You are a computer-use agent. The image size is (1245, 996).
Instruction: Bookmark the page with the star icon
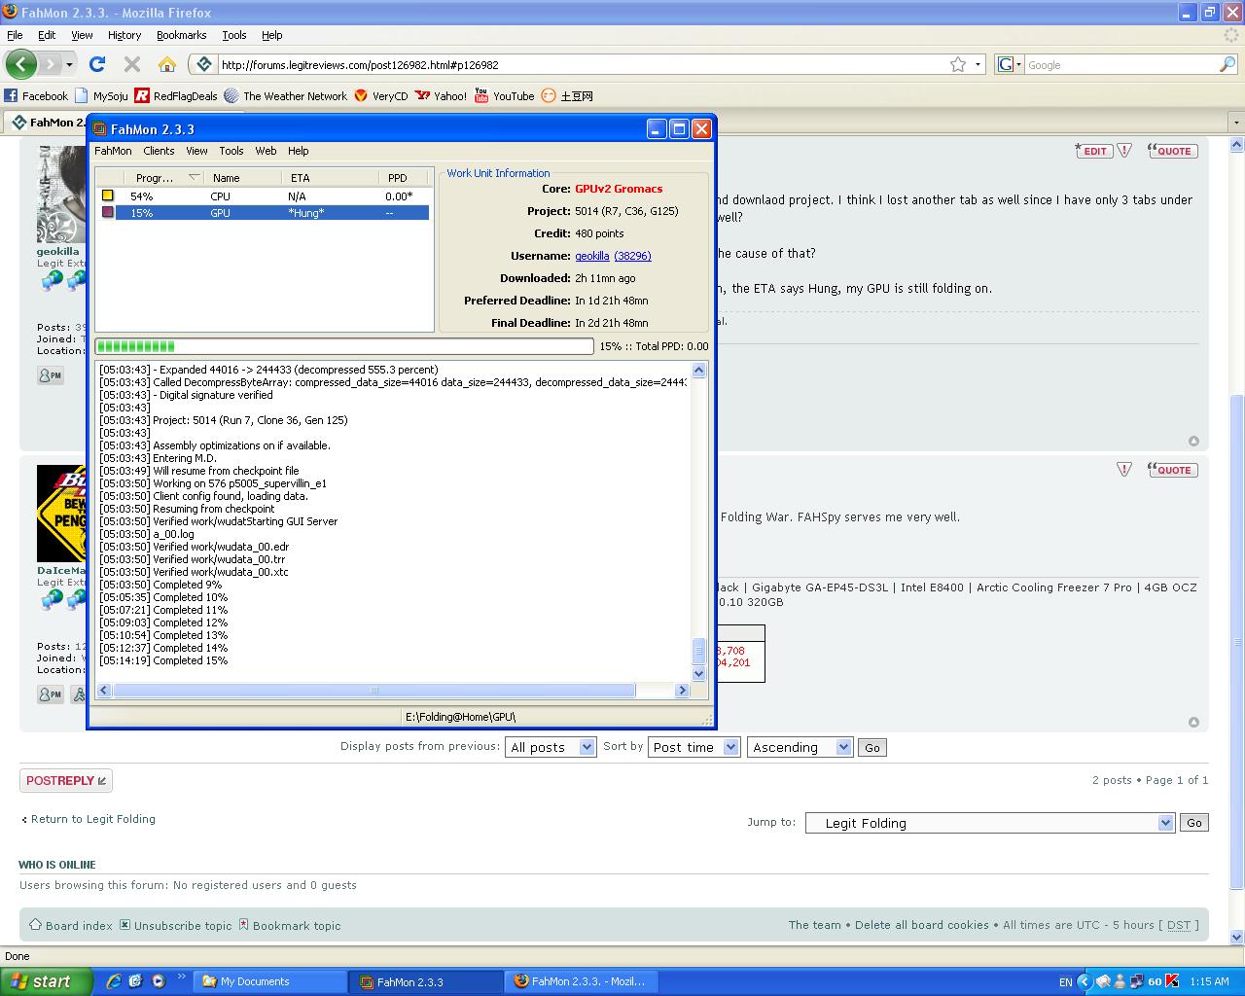pyautogui.click(x=958, y=64)
